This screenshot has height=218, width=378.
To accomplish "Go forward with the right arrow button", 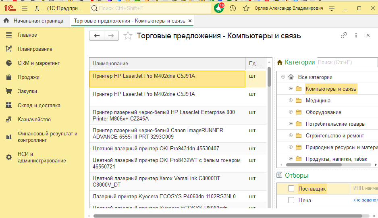I will pyautogui.click(x=111, y=36).
